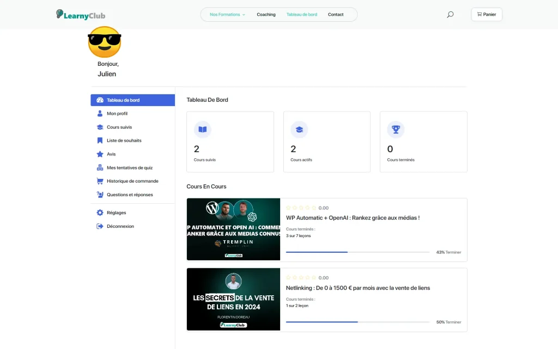Click the Cours suivis stat card

coord(231,142)
